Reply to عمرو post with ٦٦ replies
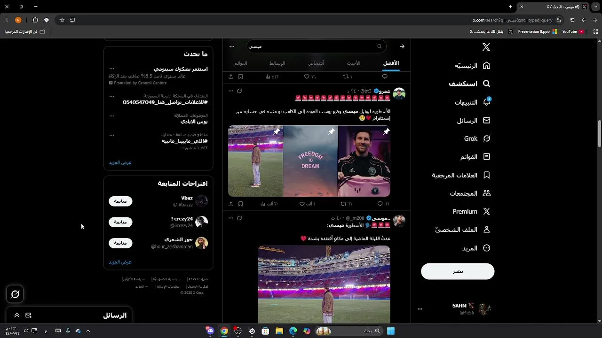602x338 pixels. [383, 204]
